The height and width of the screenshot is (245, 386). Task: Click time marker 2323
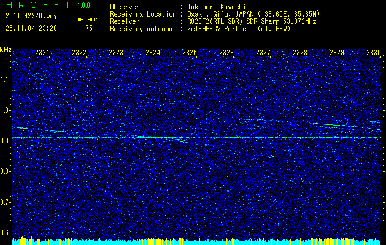(116, 52)
